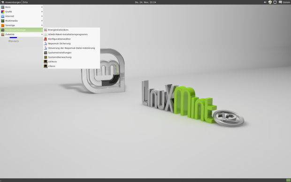Open Systemeinstellungen entry
Image resolution: width=291 pixels, height=182 pixels.
coord(71,53)
